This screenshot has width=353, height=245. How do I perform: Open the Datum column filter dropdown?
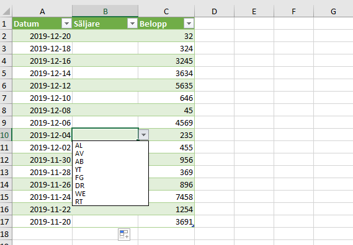tap(66, 24)
